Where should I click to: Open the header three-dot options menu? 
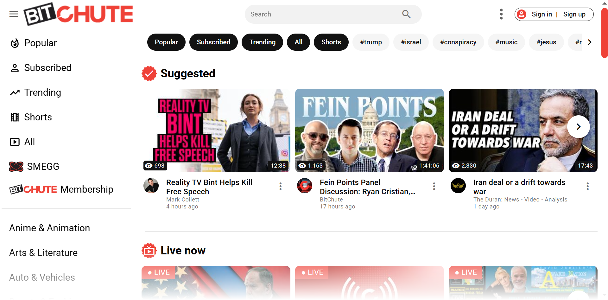point(501,14)
